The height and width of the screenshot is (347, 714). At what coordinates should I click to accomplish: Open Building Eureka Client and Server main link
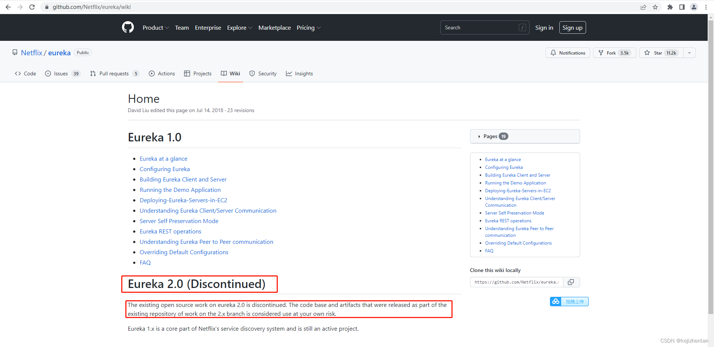(x=183, y=179)
